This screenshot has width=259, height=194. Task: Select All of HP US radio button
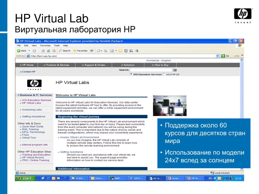(164, 74)
